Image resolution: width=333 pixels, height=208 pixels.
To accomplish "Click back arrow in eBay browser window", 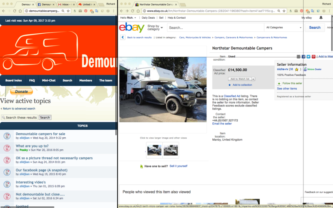I will click(122, 11).
